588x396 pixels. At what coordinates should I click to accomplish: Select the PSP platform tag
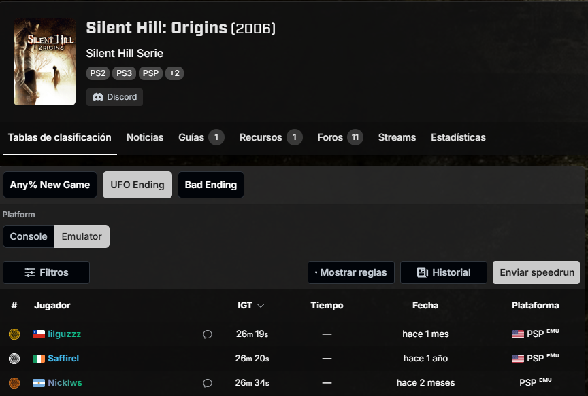[151, 73]
